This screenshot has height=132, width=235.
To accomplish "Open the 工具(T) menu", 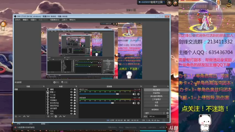I will click(x=64, y=20).
